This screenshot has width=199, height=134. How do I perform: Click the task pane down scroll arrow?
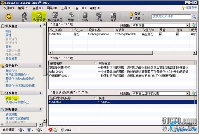coord(44,121)
